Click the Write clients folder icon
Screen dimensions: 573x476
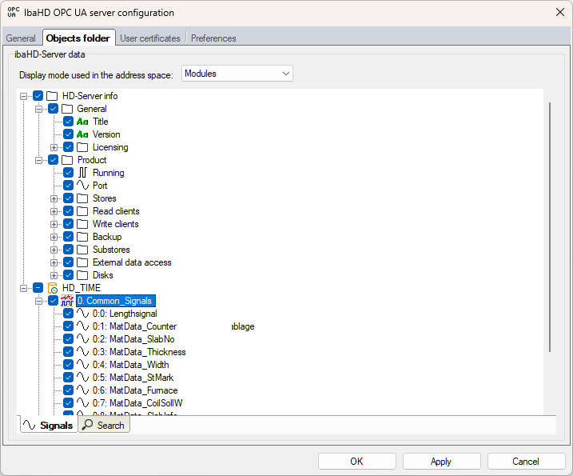coord(82,224)
